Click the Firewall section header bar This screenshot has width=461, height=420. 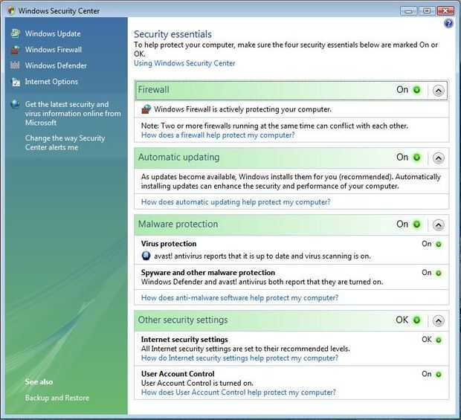point(291,90)
